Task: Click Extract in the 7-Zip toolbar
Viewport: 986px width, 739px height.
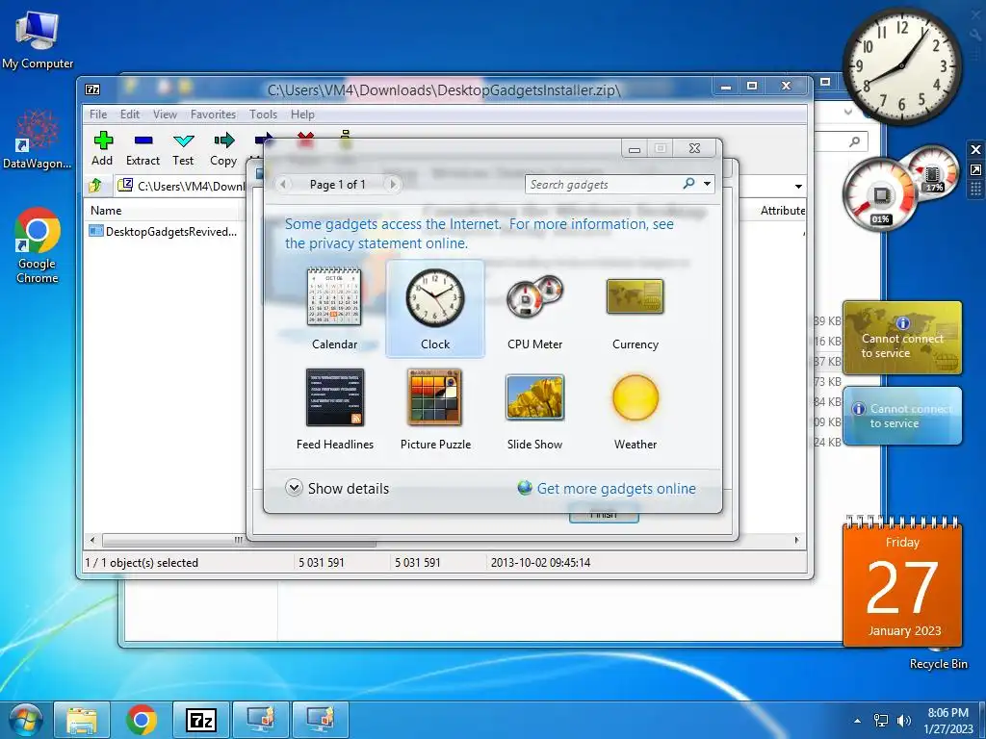Action: 143,149
